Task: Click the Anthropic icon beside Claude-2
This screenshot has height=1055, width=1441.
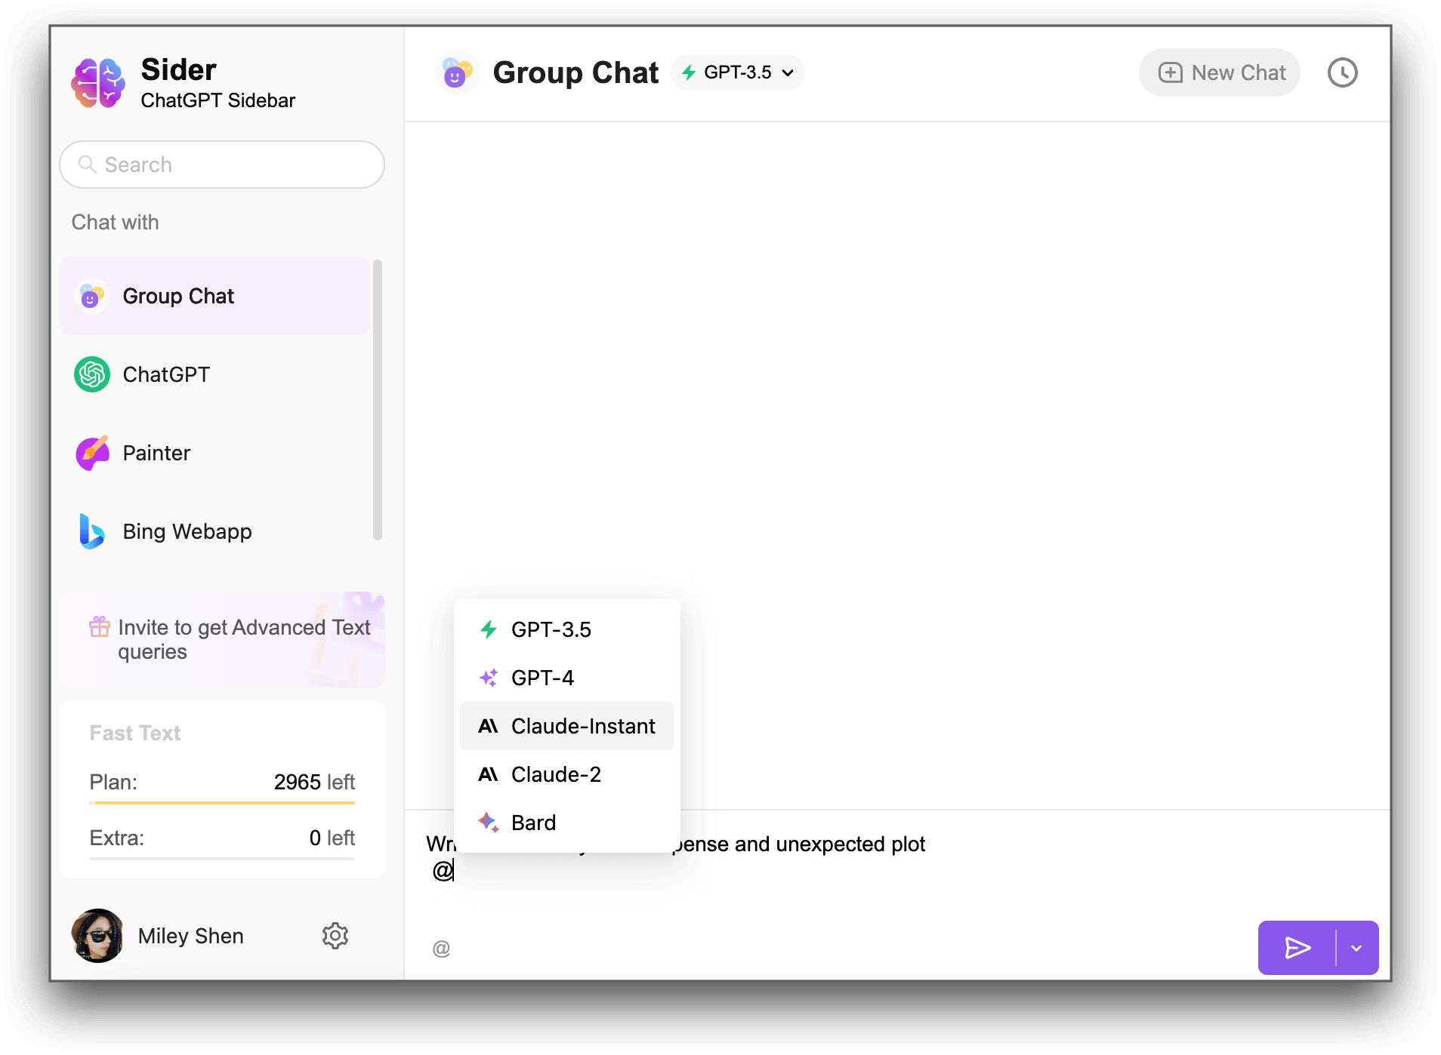Action: [489, 774]
